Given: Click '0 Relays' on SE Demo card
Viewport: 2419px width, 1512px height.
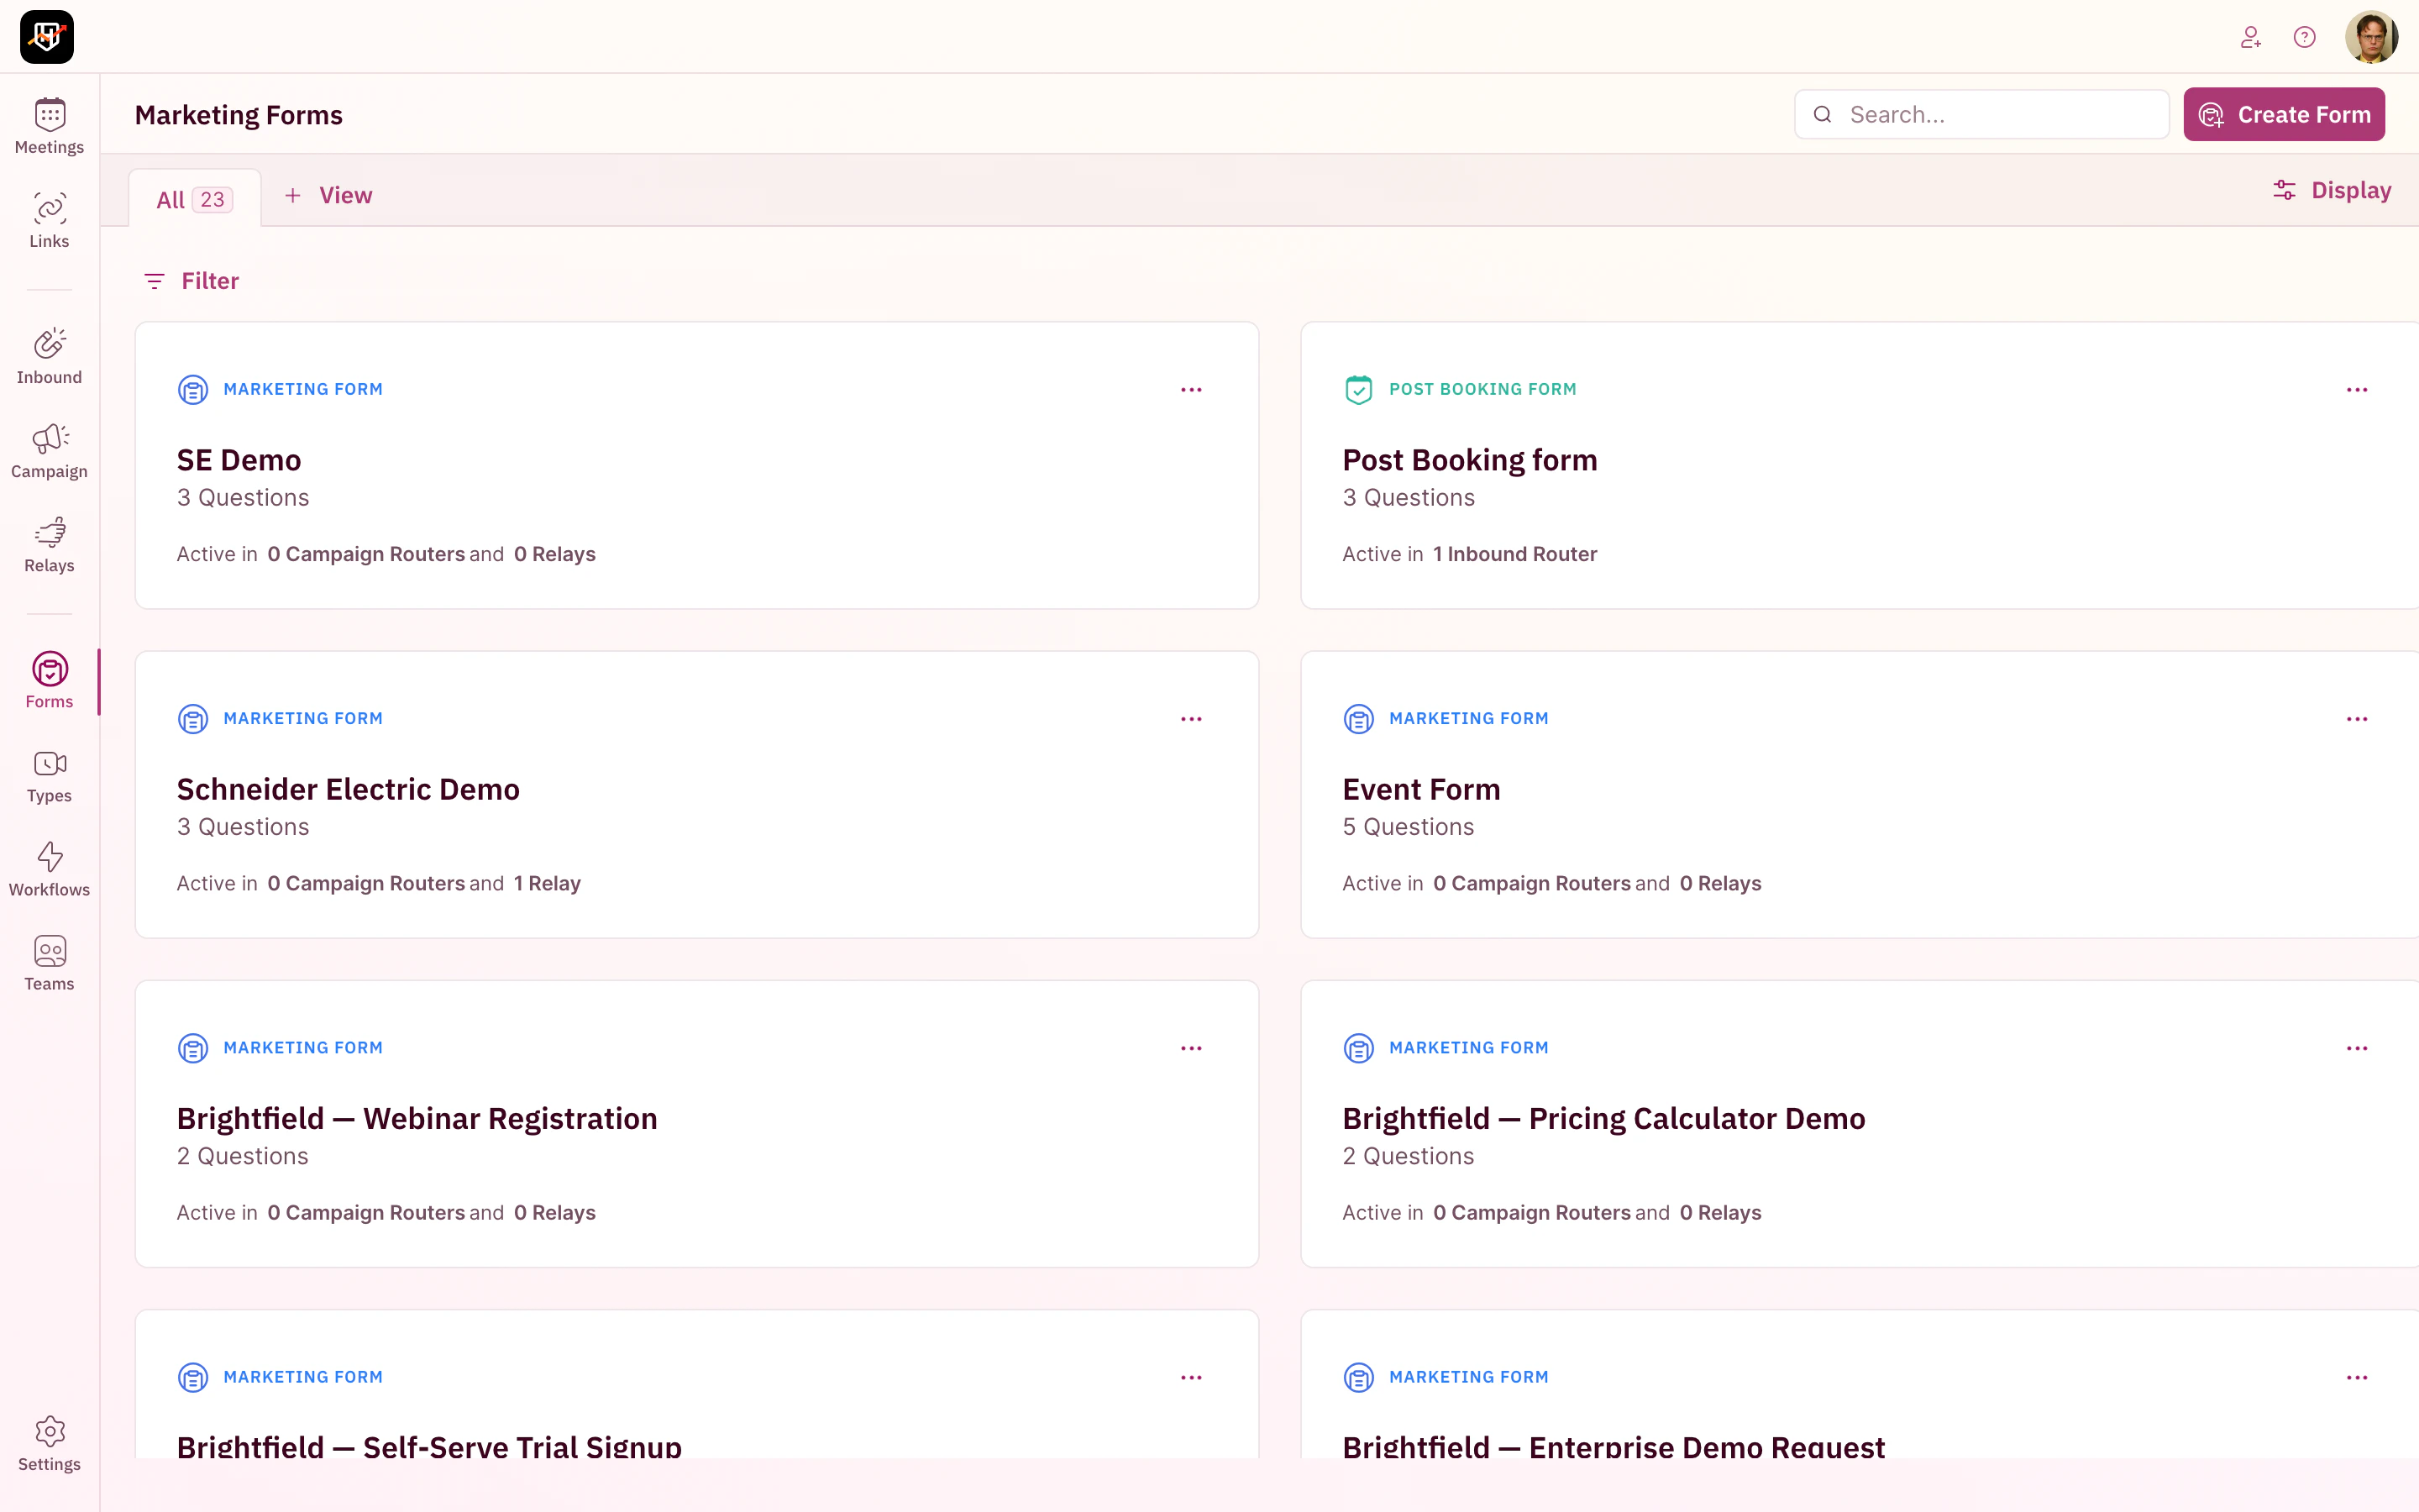Looking at the screenshot, I should (554, 554).
